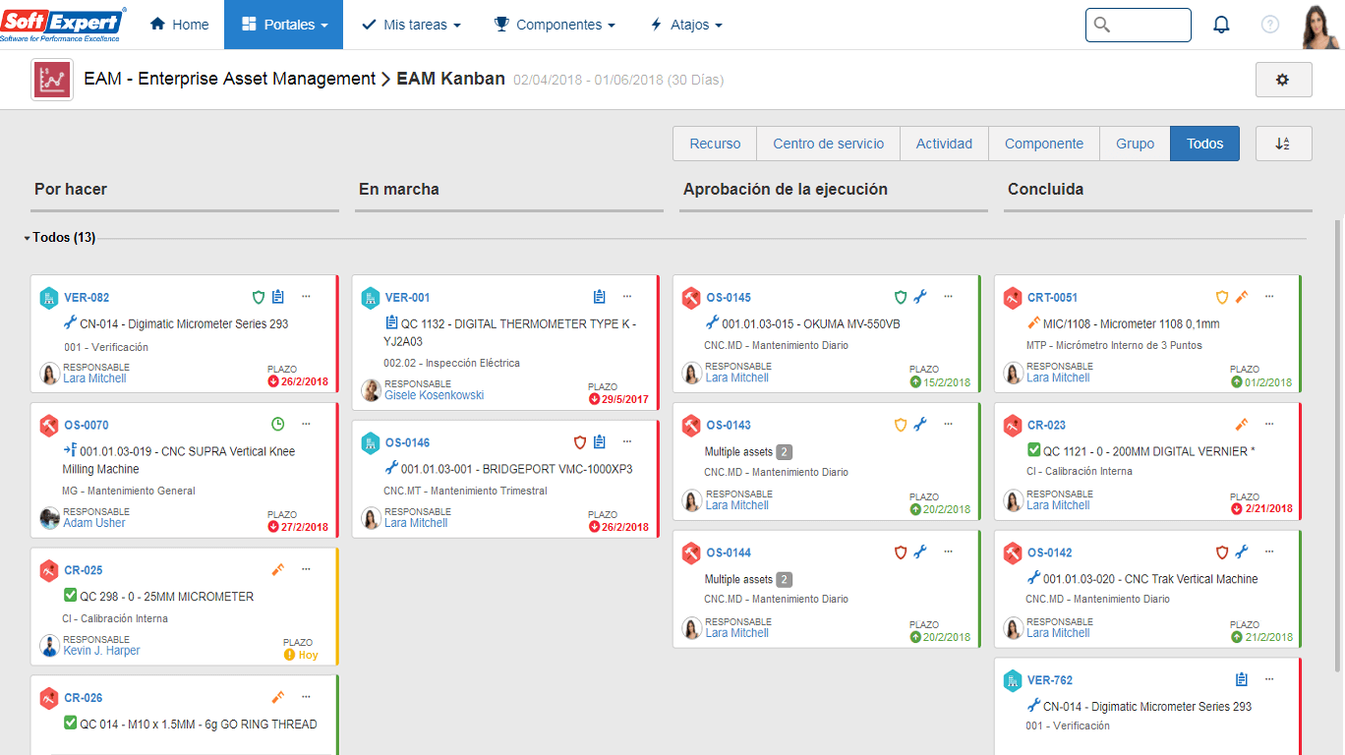Click the clock icon on OS-0070 card
This screenshot has height=755, width=1345.
click(x=277, y=425)
